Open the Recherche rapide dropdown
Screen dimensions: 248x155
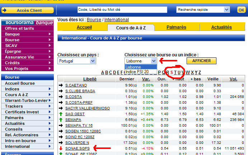(203, 10)
